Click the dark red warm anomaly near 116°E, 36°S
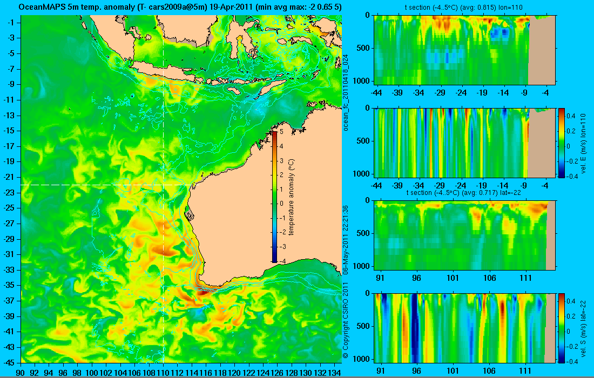Screen dimensions: 594x378 coord(204,292)
